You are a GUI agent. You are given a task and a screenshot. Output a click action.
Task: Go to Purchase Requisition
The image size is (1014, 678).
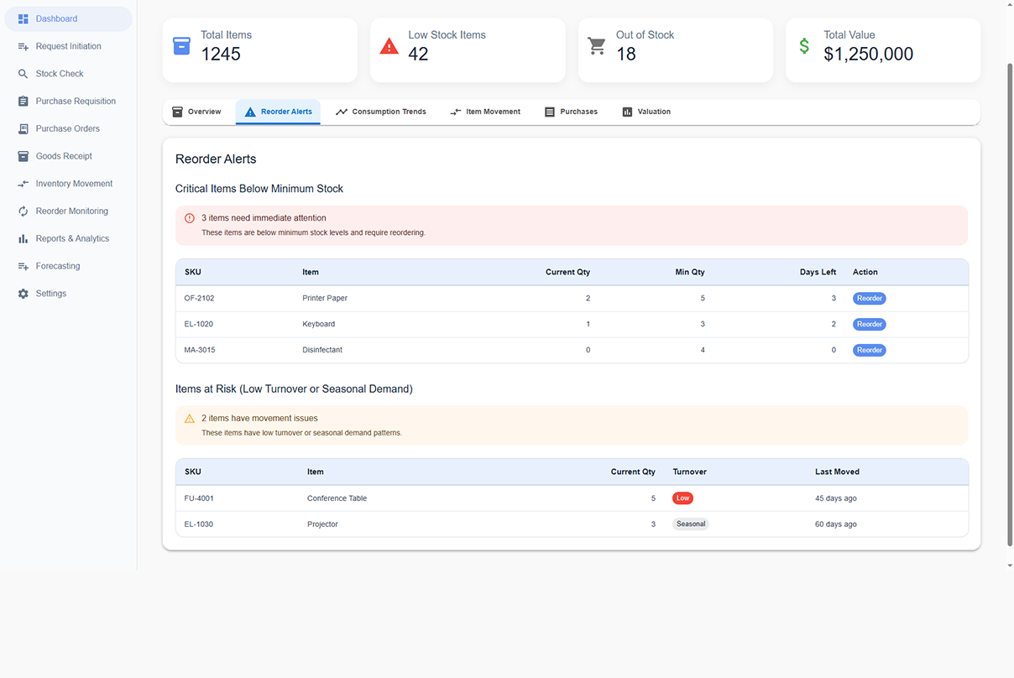point(69,102)
